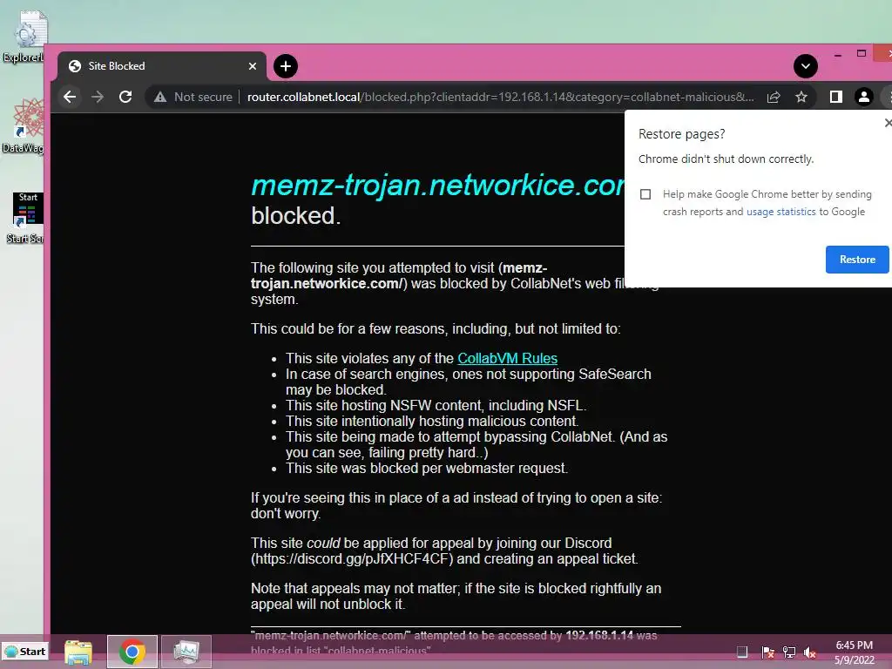Click the Action Center flag tray icon
The height and width of the screenshot is (669, 892).
(x=767, y=652)
